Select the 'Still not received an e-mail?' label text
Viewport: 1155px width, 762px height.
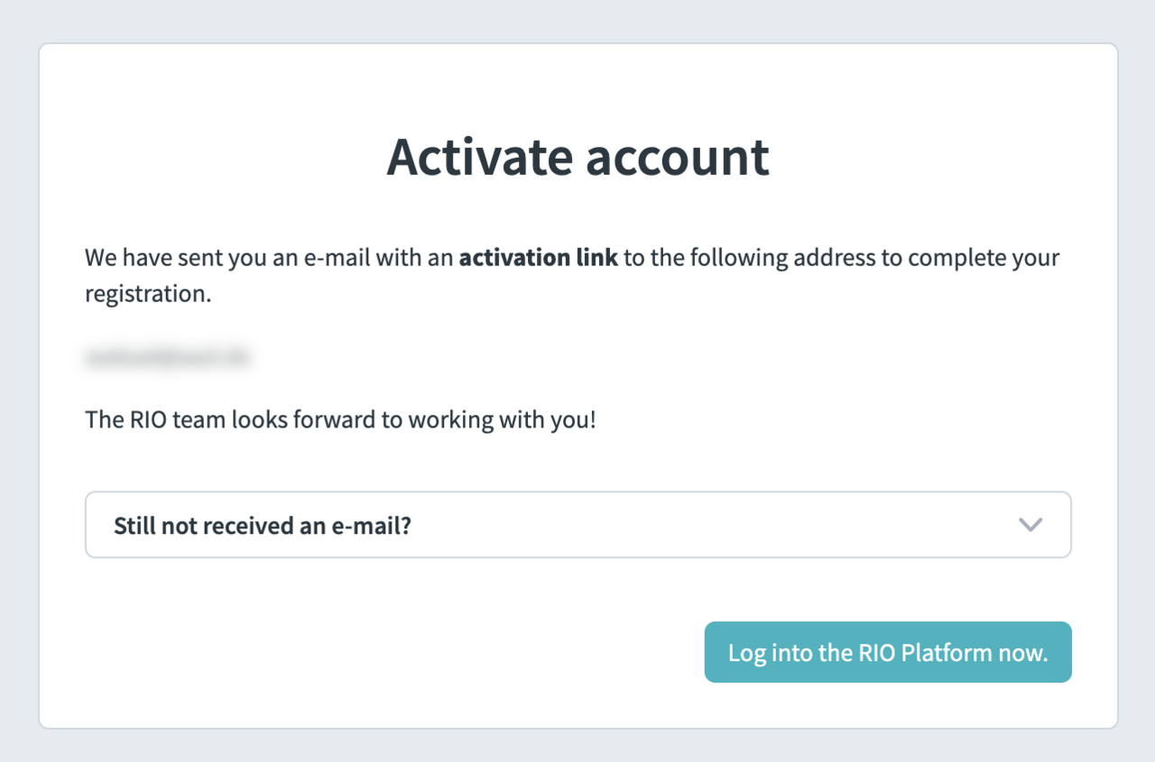click(x=262, y=525)
